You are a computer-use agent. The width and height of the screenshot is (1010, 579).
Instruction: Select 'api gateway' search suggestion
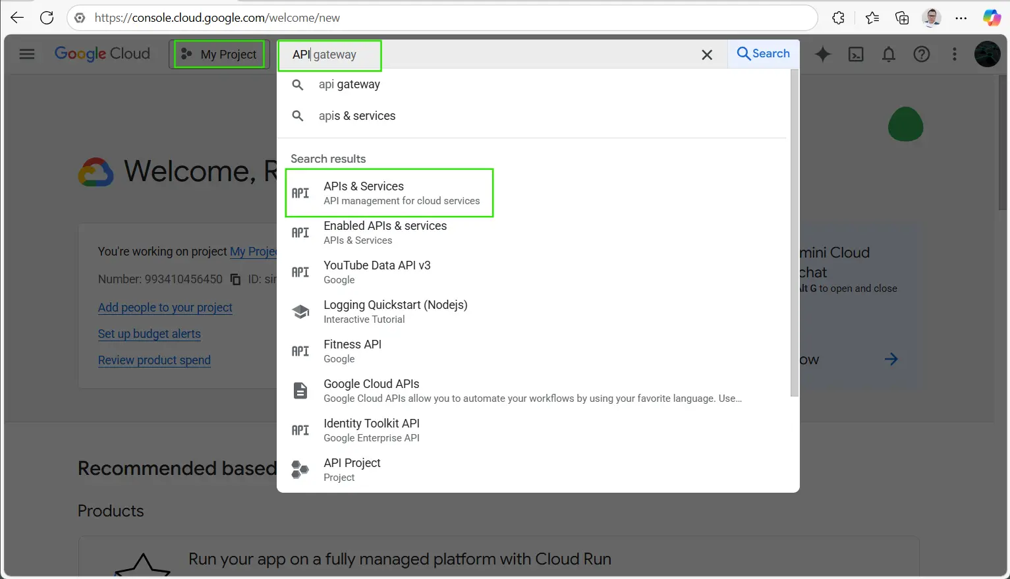point(349,84)
